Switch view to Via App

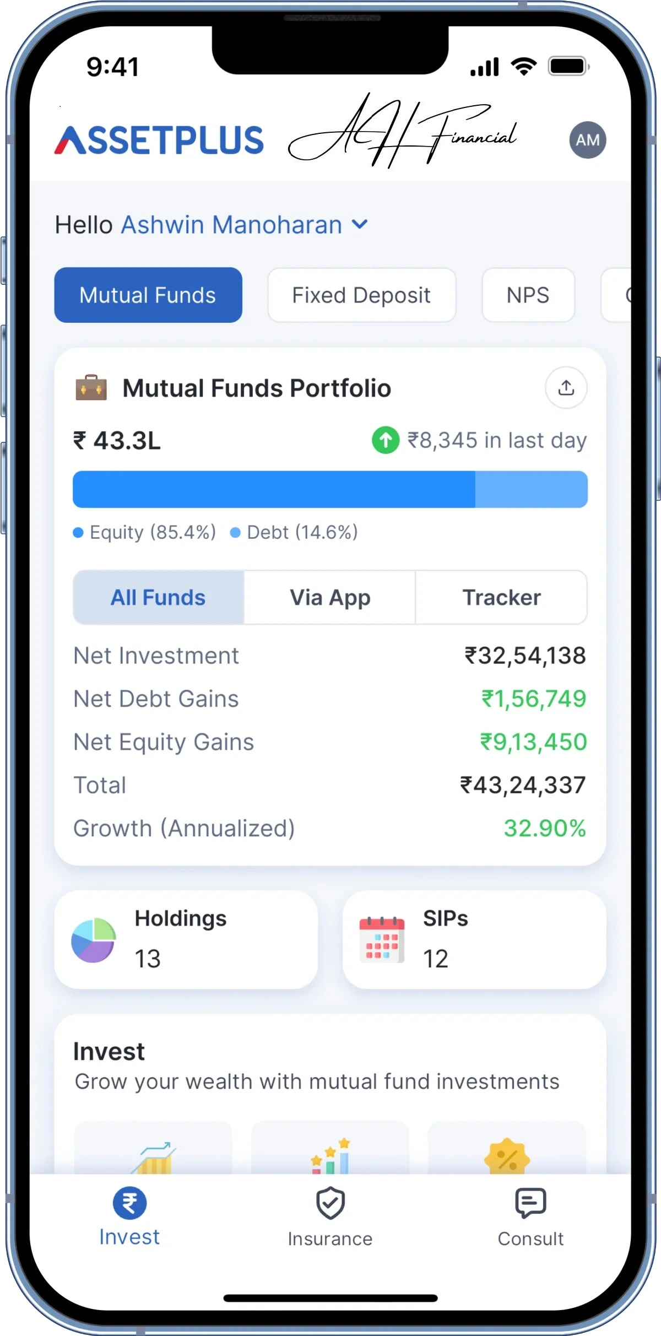pyautogui.click(x=330, y=597)
